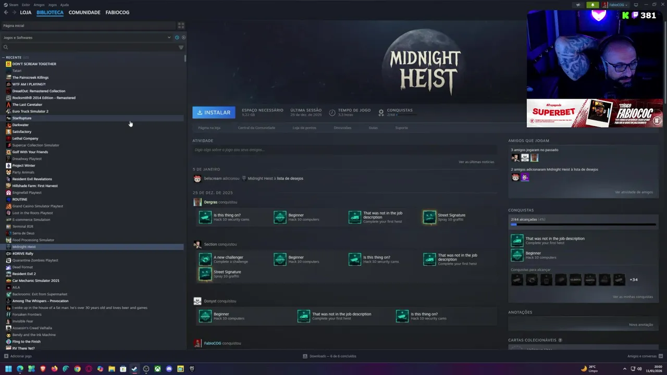The image size is (667, 375).
Task: Click the library list scrollbar
Action: (x=185, y=58)
